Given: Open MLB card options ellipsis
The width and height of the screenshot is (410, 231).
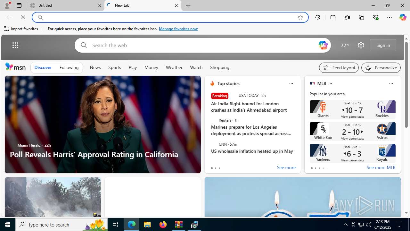Looking at the screenshot, I should tap(391, 83).
